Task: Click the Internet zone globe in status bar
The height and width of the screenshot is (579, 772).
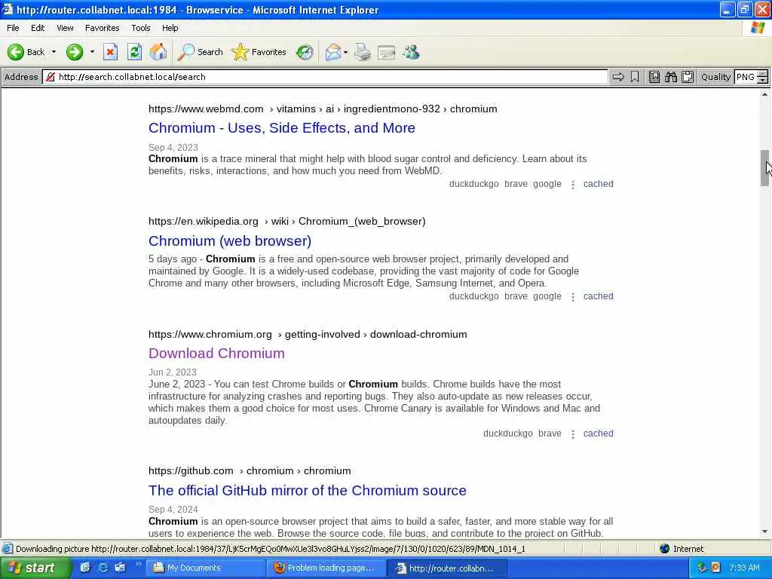Action: click(x=664, y=549)
